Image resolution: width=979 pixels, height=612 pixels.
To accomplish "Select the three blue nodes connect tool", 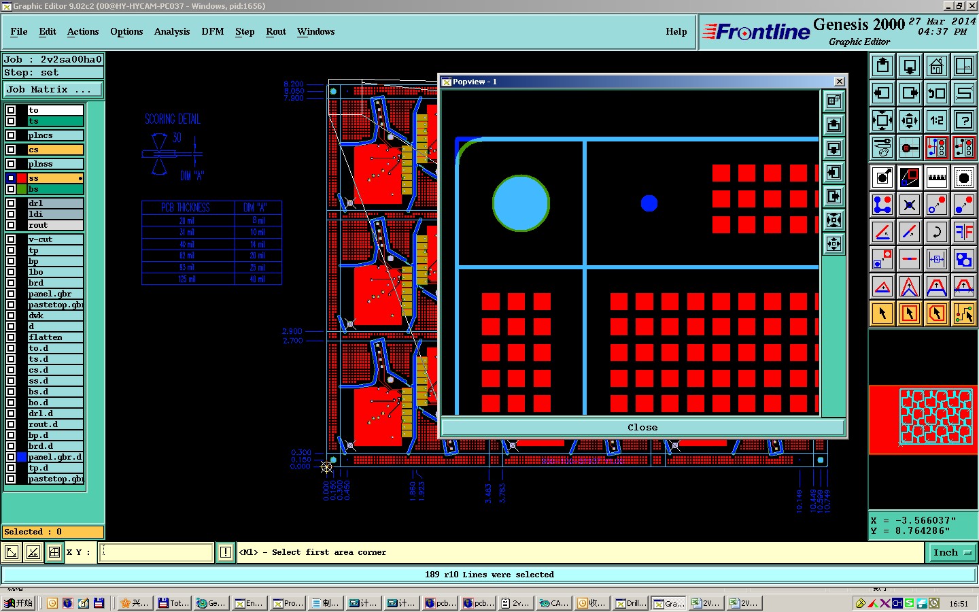I will (882, 205).
